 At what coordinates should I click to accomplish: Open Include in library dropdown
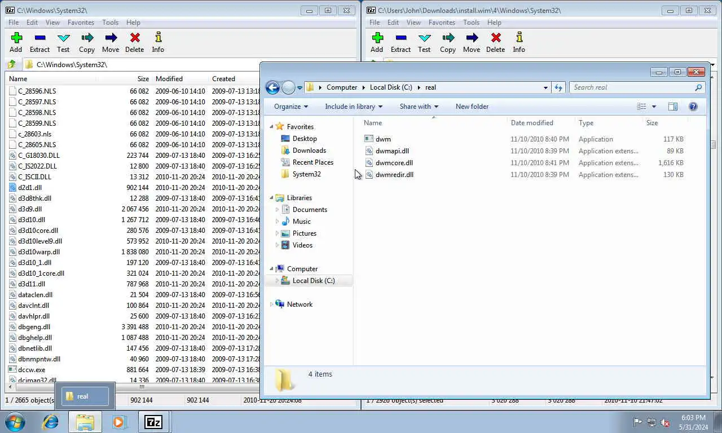tap(354, 107)
